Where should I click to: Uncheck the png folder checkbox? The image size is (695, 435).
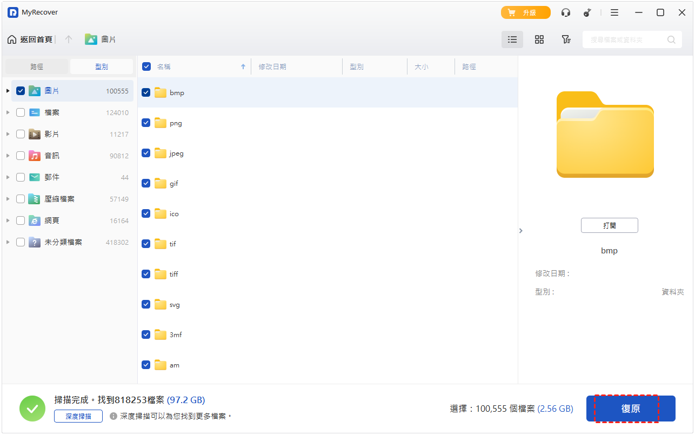pyautogui.click(x=146, y=123)
